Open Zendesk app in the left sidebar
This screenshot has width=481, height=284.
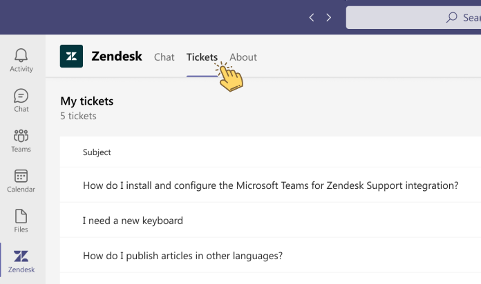coord(21,261)
